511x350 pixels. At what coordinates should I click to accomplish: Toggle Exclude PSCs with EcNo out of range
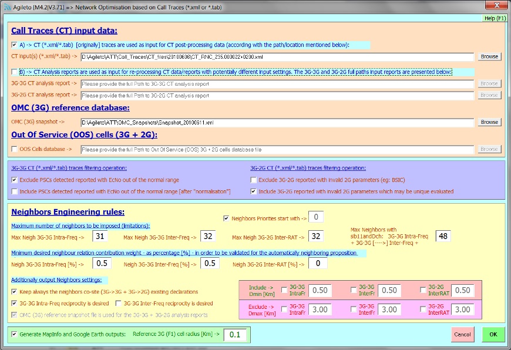pos(15,180)
